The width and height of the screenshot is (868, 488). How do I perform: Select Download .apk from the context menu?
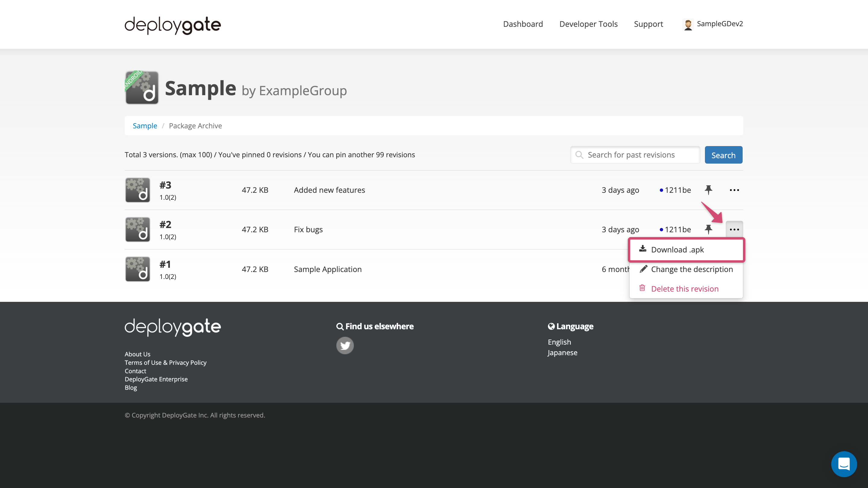pos(677,249)
